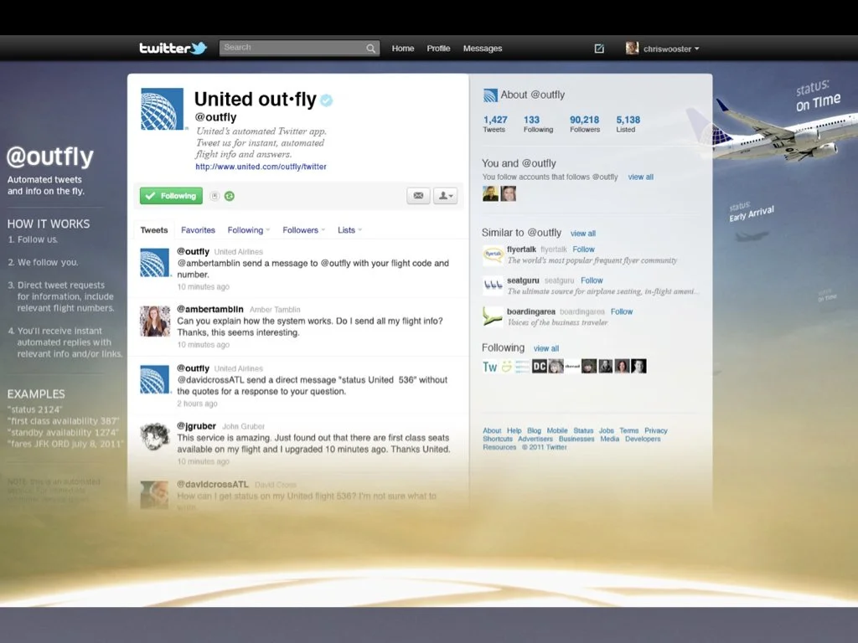Open the @jgruber username link
Screen dimensions: 858x643
(196, 426)
